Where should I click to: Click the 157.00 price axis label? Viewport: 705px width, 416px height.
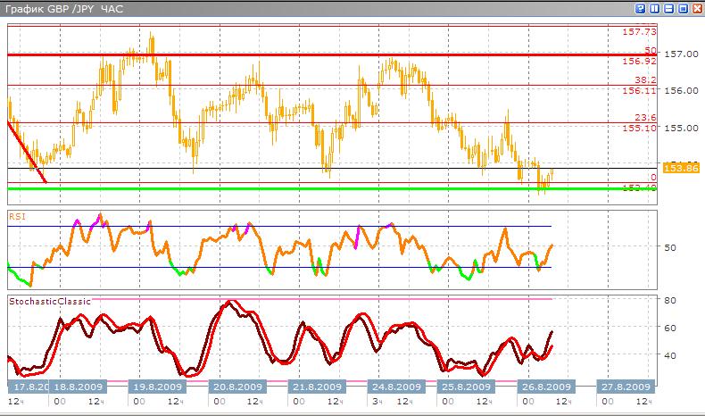(681, 54)
